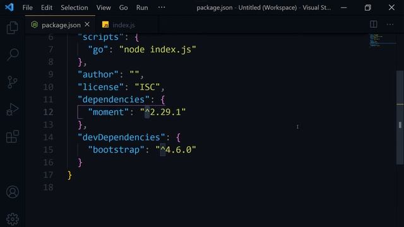Open the Explorer view in activity bar
The width and height of the screenshot is (404, 227).
click(x=12, y=27)
